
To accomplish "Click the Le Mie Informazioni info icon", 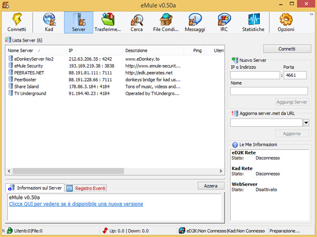I will pos(235,144).
